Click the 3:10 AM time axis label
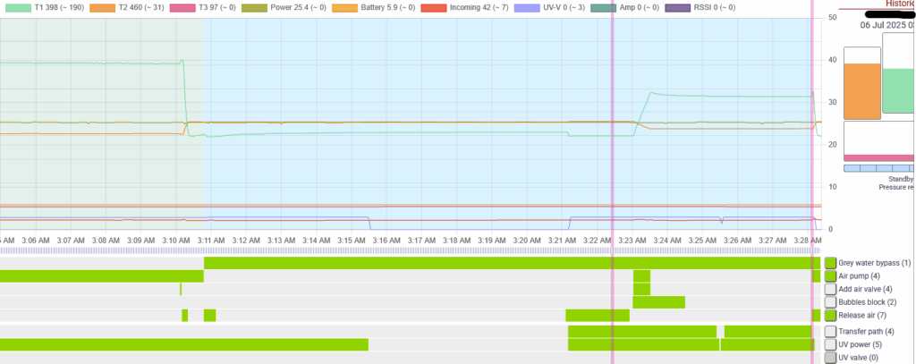The width and height of the screenshot is (916, 364). (x=176, y=241)
